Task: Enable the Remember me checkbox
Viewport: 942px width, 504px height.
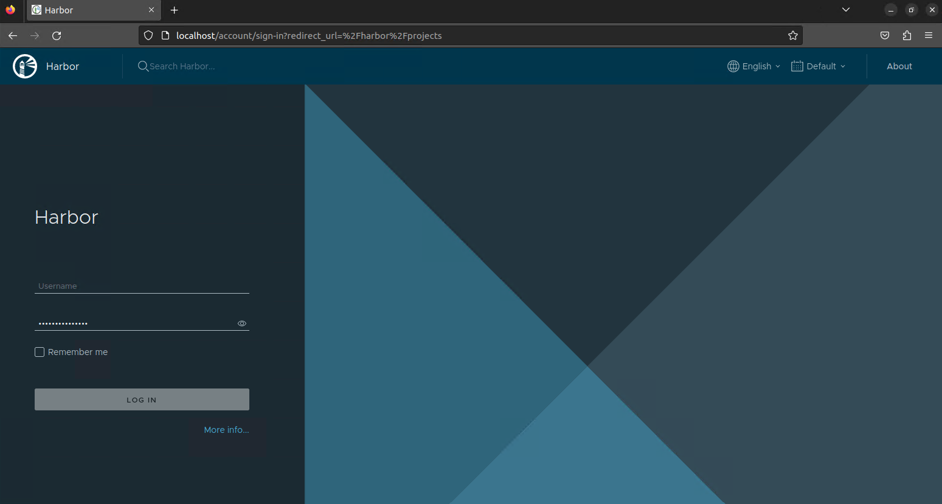Action: 40,352
